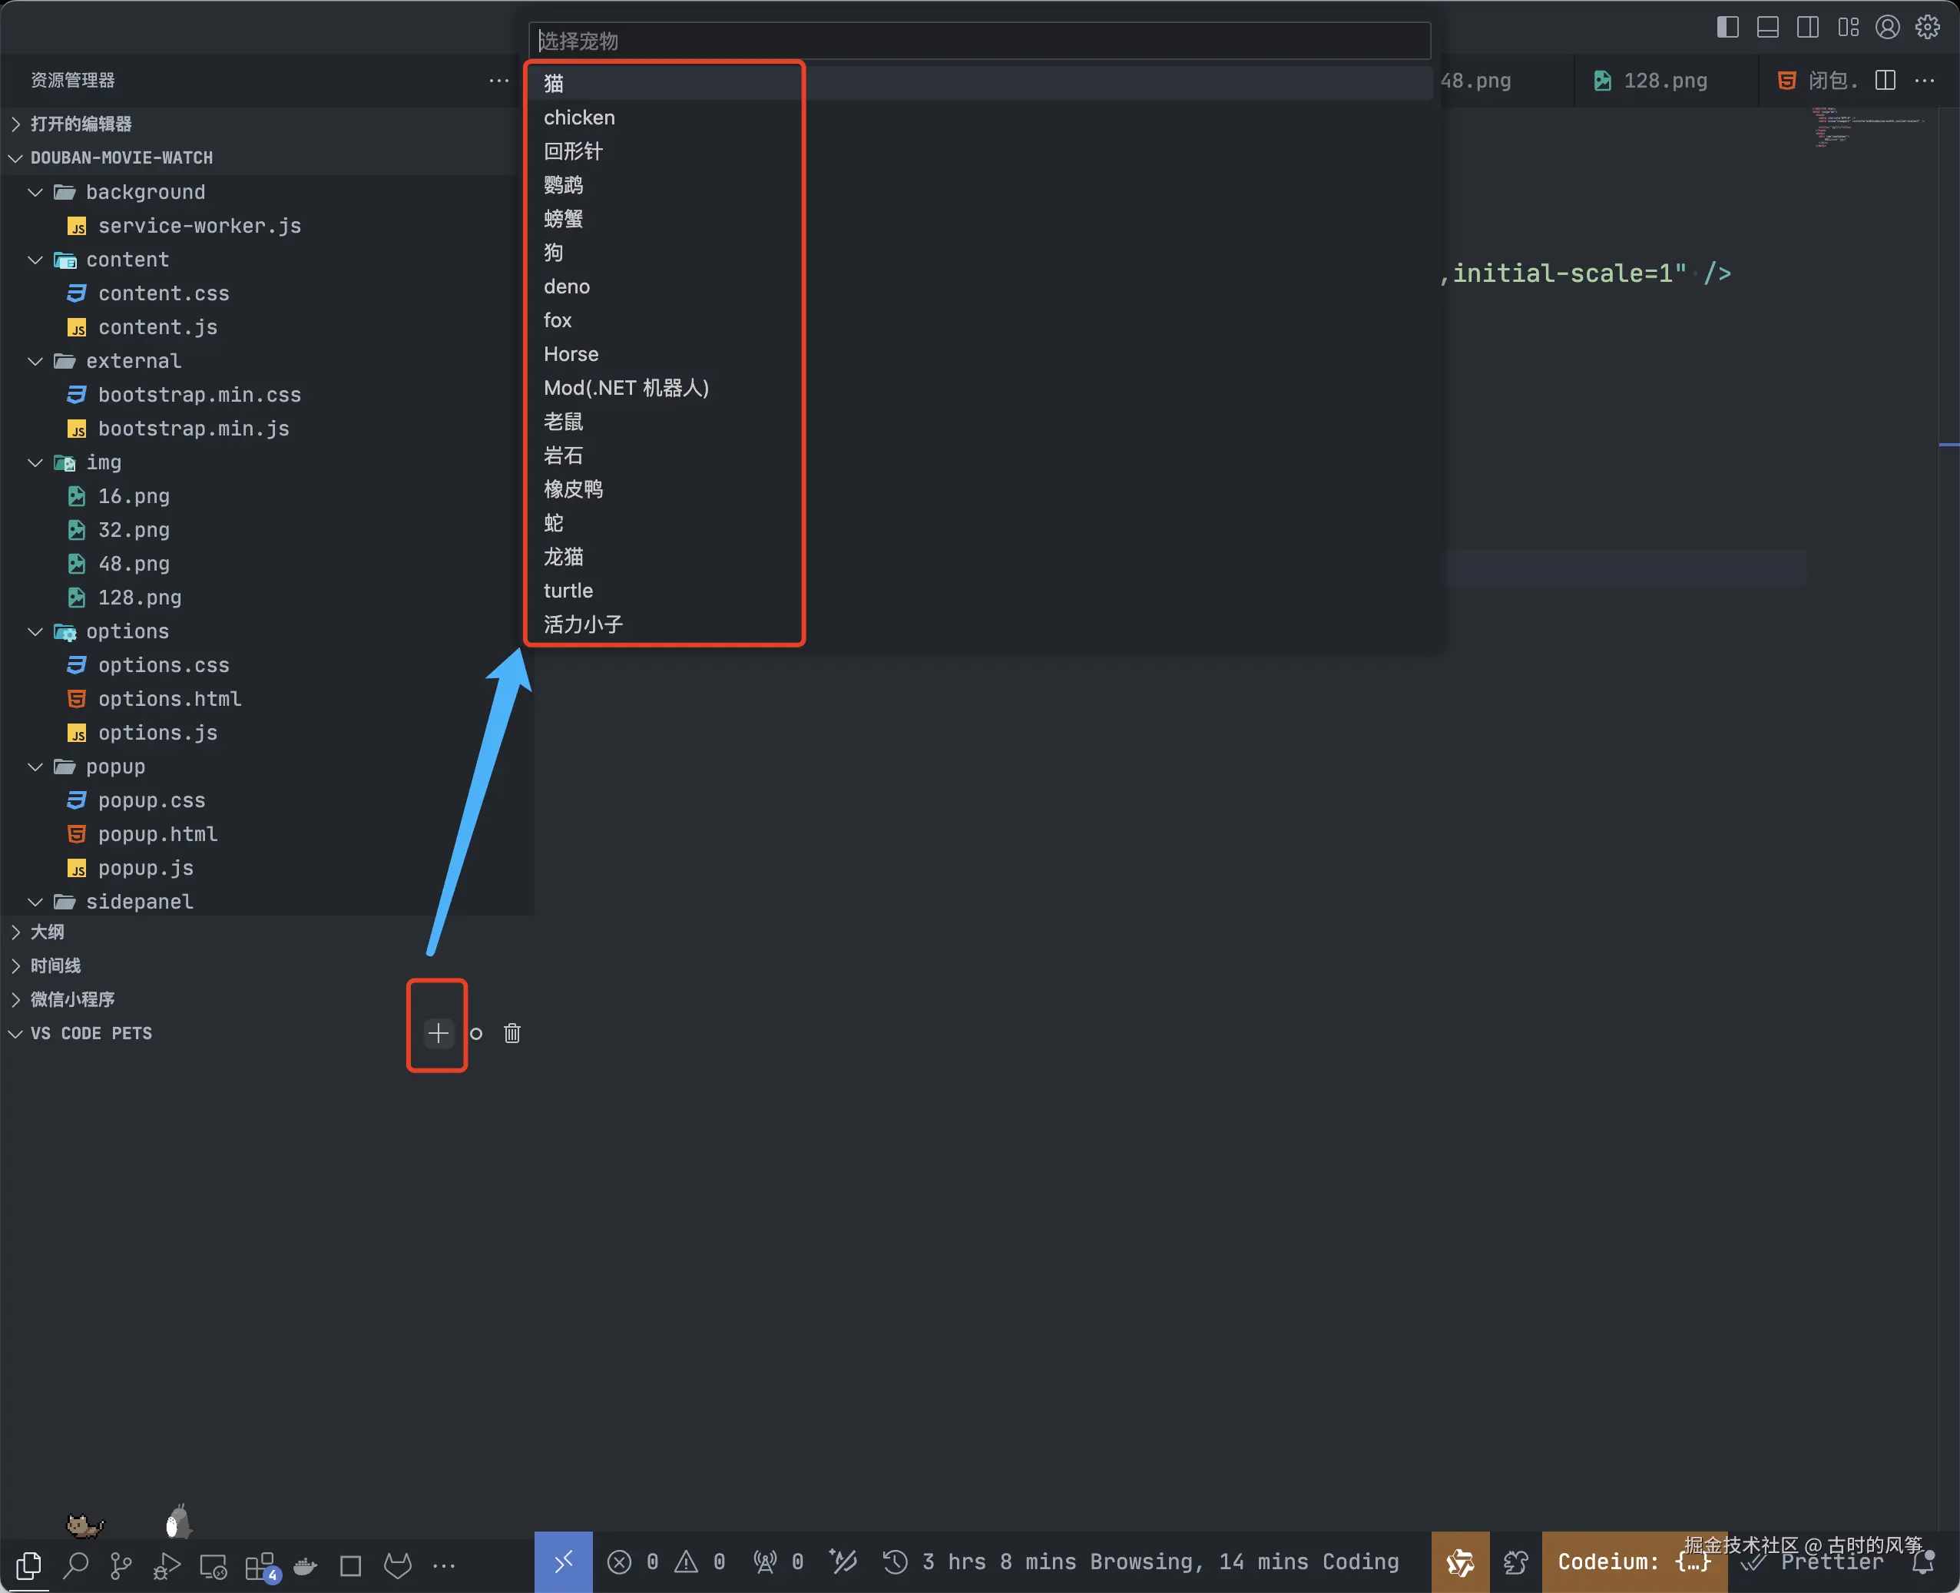Toggle the secondary sidebar layout icon
Screen dimensions: 1960x1593
1806,28
